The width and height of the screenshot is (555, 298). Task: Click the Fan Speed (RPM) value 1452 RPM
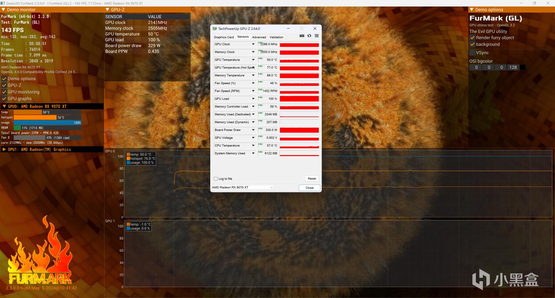270,91
